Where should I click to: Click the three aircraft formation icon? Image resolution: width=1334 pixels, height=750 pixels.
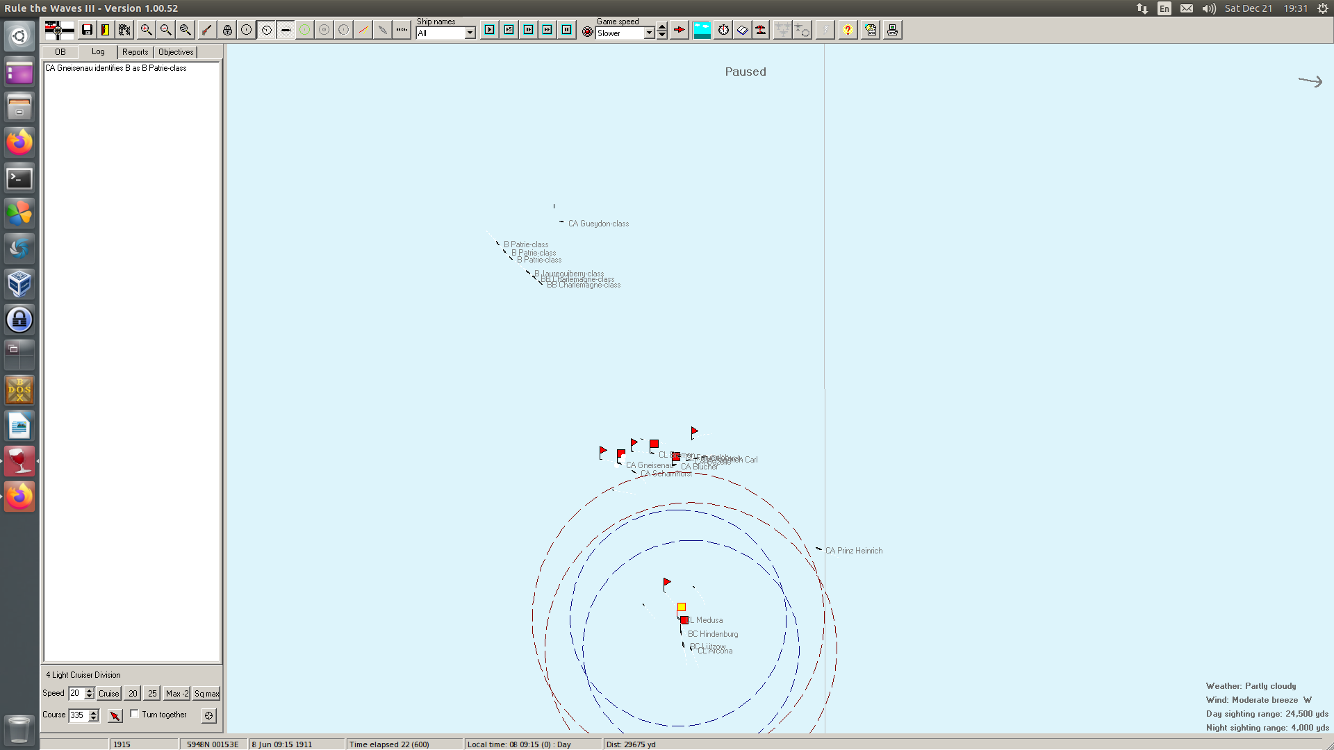[783, 30]
